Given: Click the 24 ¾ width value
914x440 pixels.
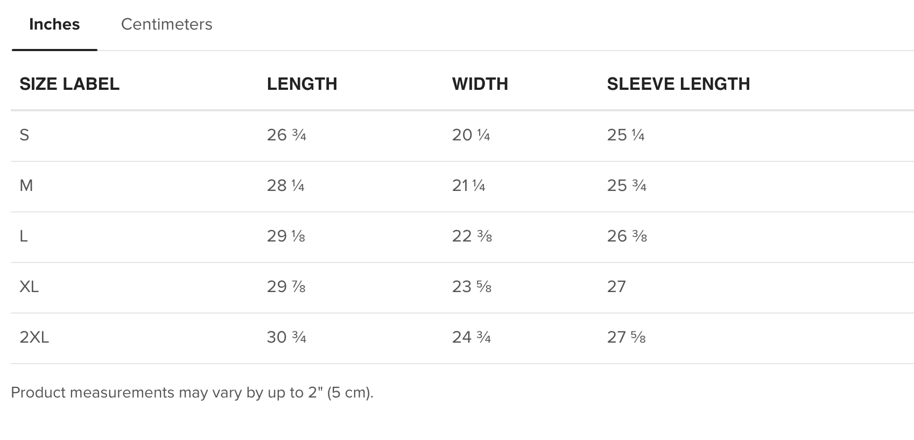Looking at the screenshot, I should coord(472,337).
